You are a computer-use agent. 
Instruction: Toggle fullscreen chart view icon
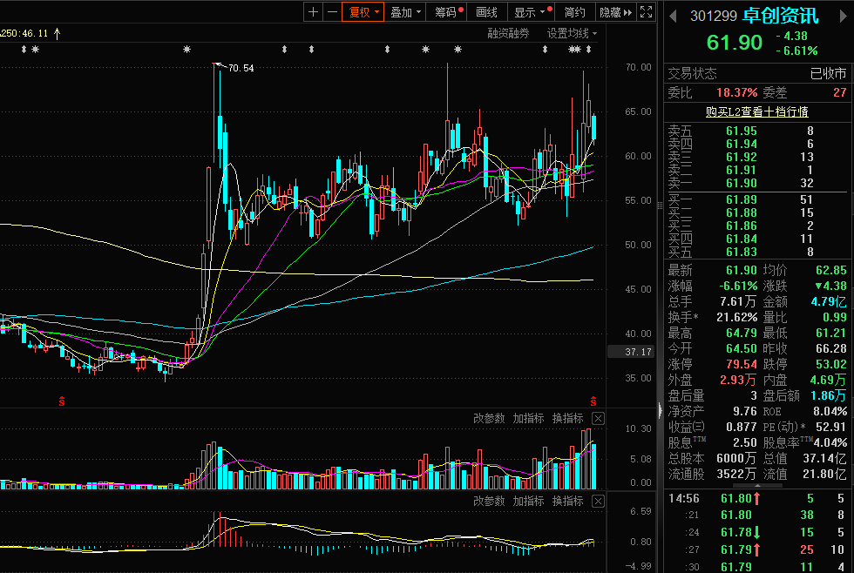click(x=646, y=12)
